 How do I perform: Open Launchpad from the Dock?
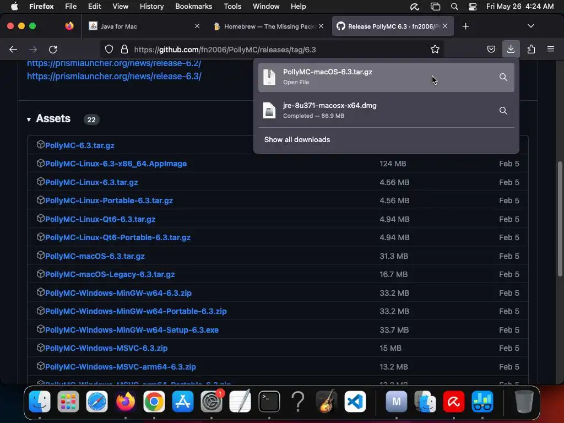[68, 402]
